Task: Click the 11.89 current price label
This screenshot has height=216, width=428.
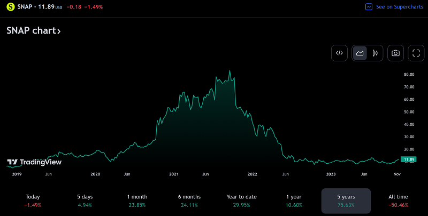Action: [409, 159]
